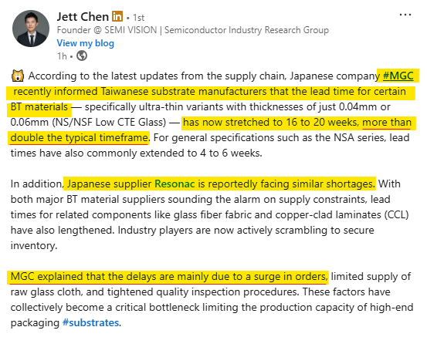Click the Semiconductor Industry Research Group text
Viewport: 427px width, 337px height.
click(x=246, y=30)
